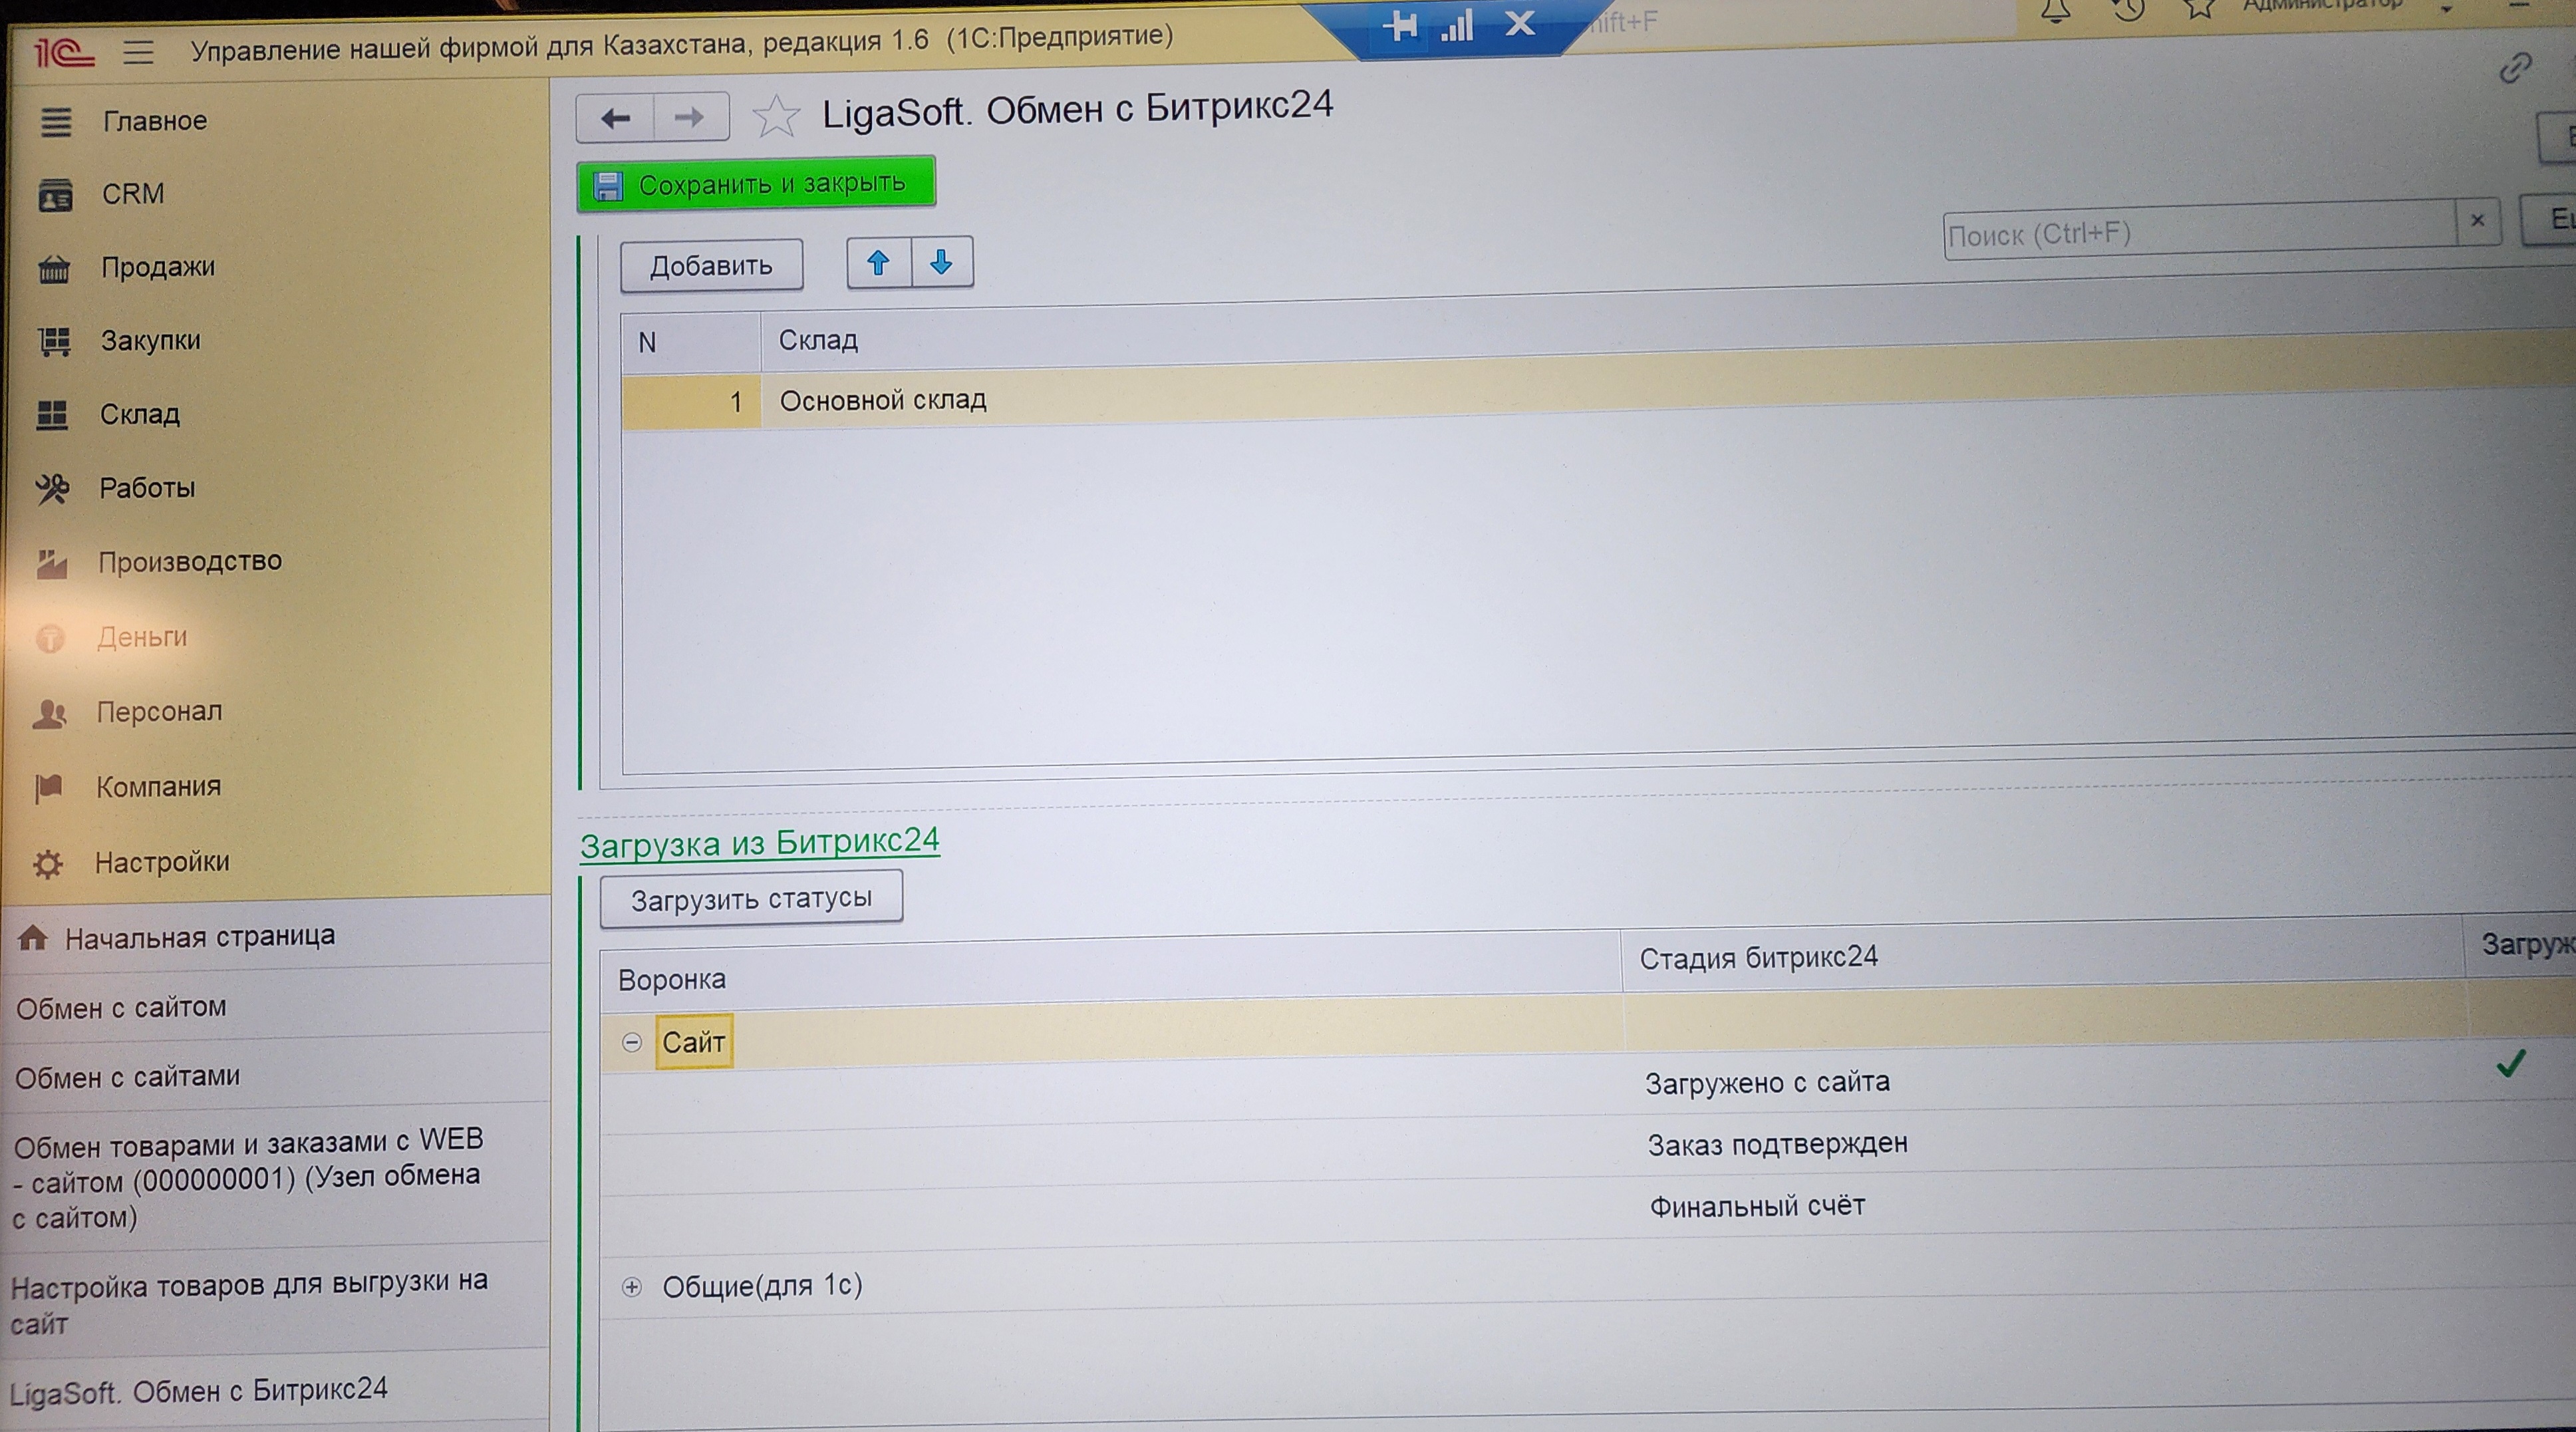Screen dimensions: 2576x1432
Task: Collapse the Сайт funnel tree node
Action: pyautogui.click(x=631, y=1043)
